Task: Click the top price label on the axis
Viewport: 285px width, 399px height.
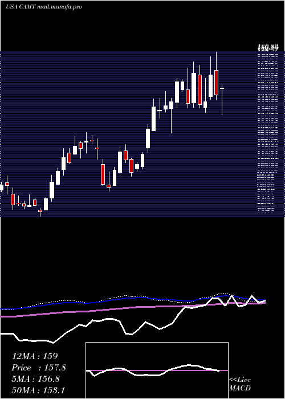Action: pyautogui.click(x=268, y=47)
